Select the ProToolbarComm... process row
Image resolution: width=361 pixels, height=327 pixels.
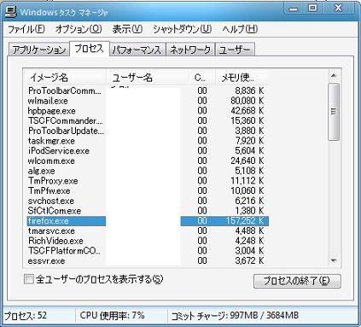point(148,91)
